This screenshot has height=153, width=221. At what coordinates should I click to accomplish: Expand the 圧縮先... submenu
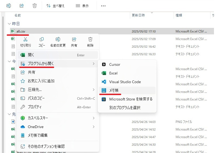point(58,90)
